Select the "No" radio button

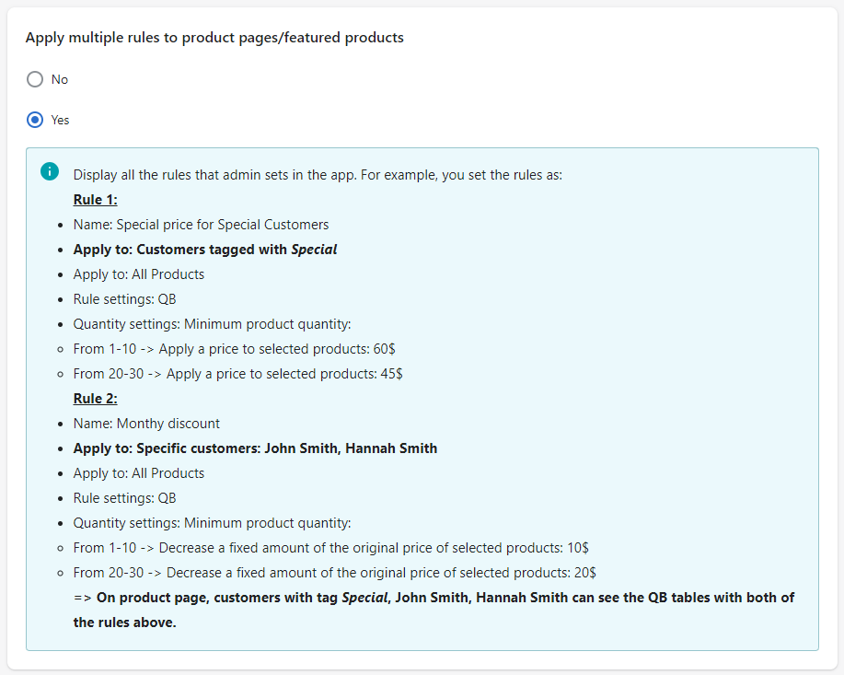[x=35, y=79]
